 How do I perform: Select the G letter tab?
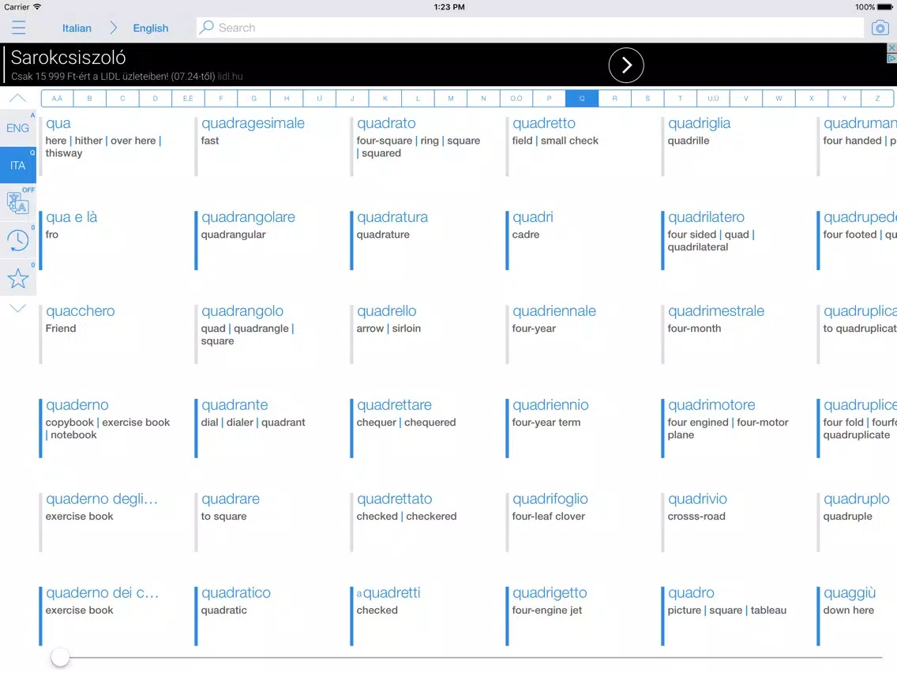[254, 99]
